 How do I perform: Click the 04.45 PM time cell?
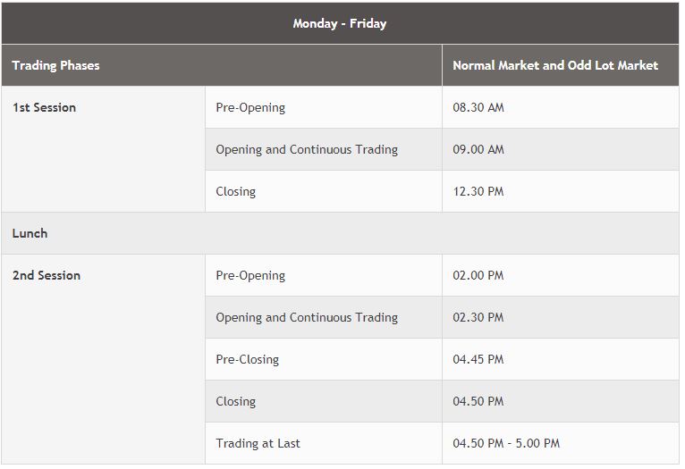click(x=478, y=359)
